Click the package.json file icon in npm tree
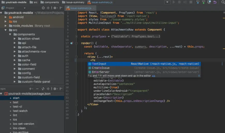The height and width of the screenshot is (133, 225). (x=6, y=94)
